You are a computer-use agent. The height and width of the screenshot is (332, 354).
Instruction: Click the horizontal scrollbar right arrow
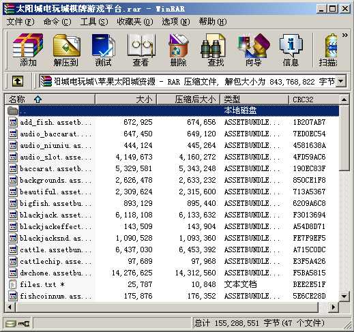(334, 307)
